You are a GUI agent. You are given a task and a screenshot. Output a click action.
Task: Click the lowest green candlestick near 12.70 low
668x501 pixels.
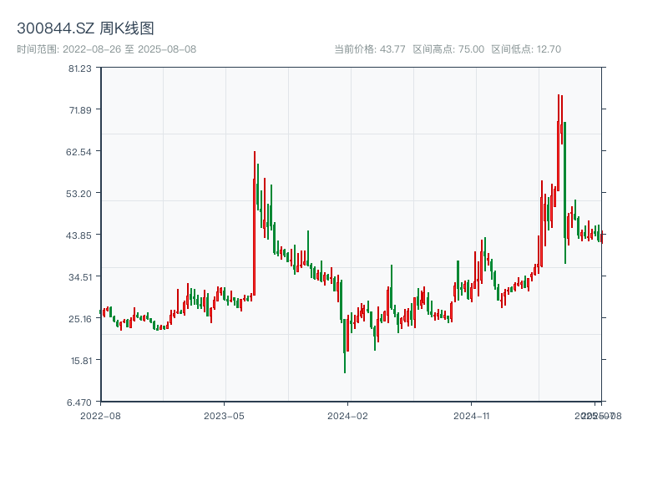[x=345, y=346]
